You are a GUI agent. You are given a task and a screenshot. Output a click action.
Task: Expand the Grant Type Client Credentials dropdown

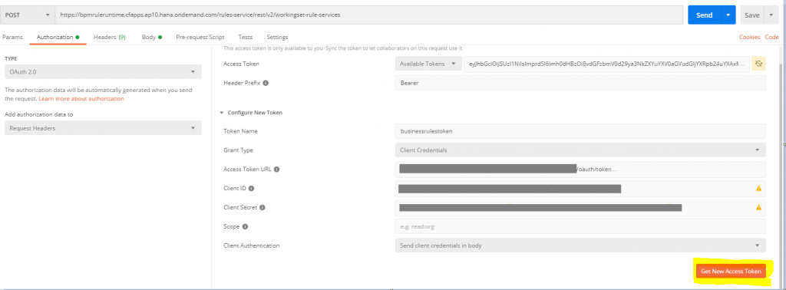click(x=580, y=150)
